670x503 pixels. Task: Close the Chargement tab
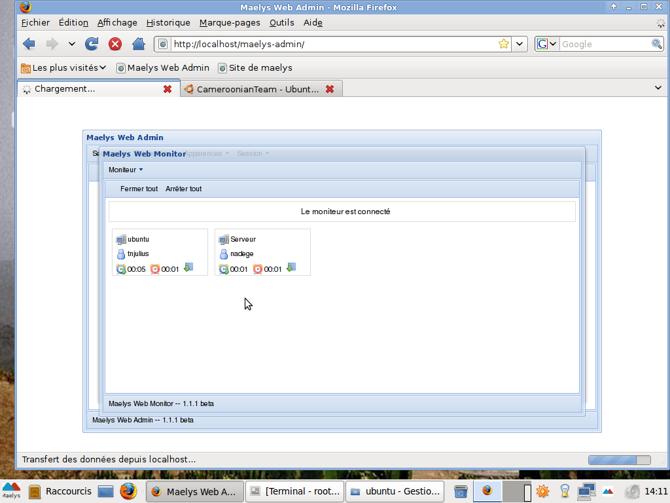coord(167,89)
